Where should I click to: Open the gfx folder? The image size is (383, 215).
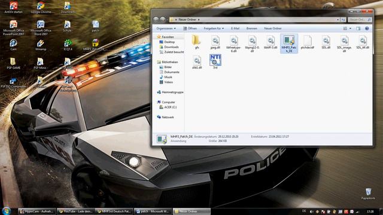click(x=196, y=42)
